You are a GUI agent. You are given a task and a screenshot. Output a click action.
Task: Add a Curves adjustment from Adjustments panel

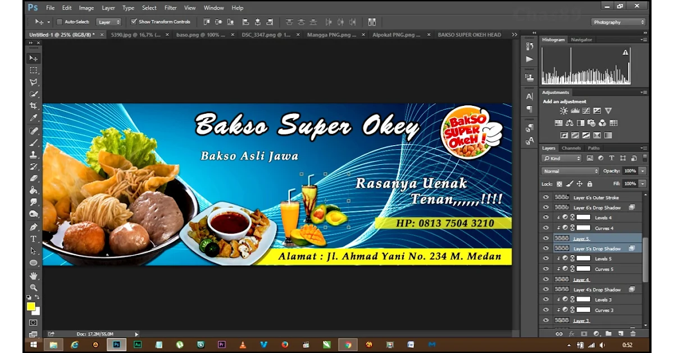pos(586,111)
